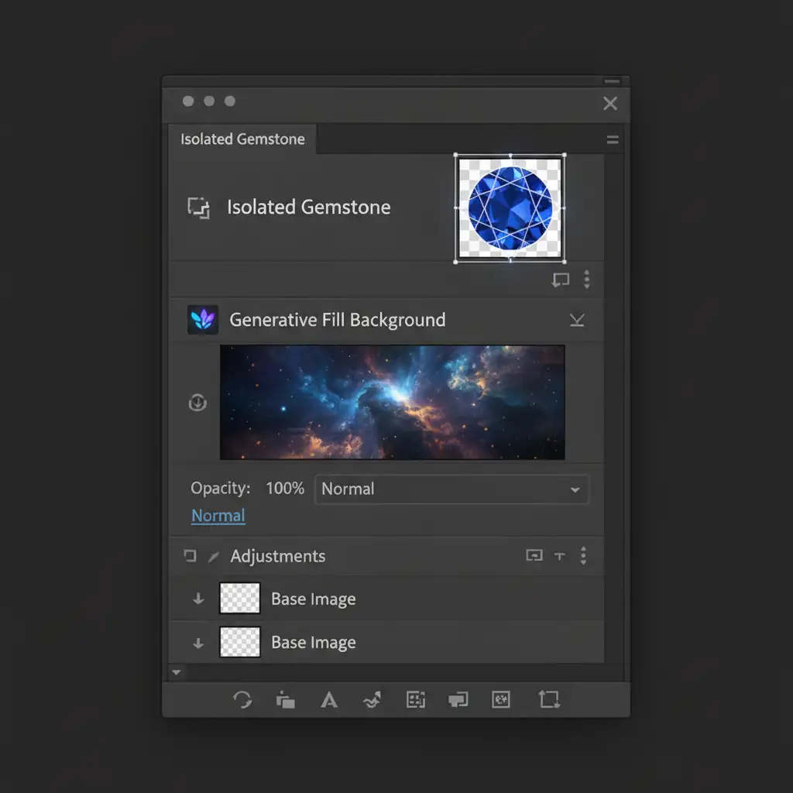Click the crop frame icon in bottom toolbar
This screenshot has height=793, width=793.
point(549,699)
